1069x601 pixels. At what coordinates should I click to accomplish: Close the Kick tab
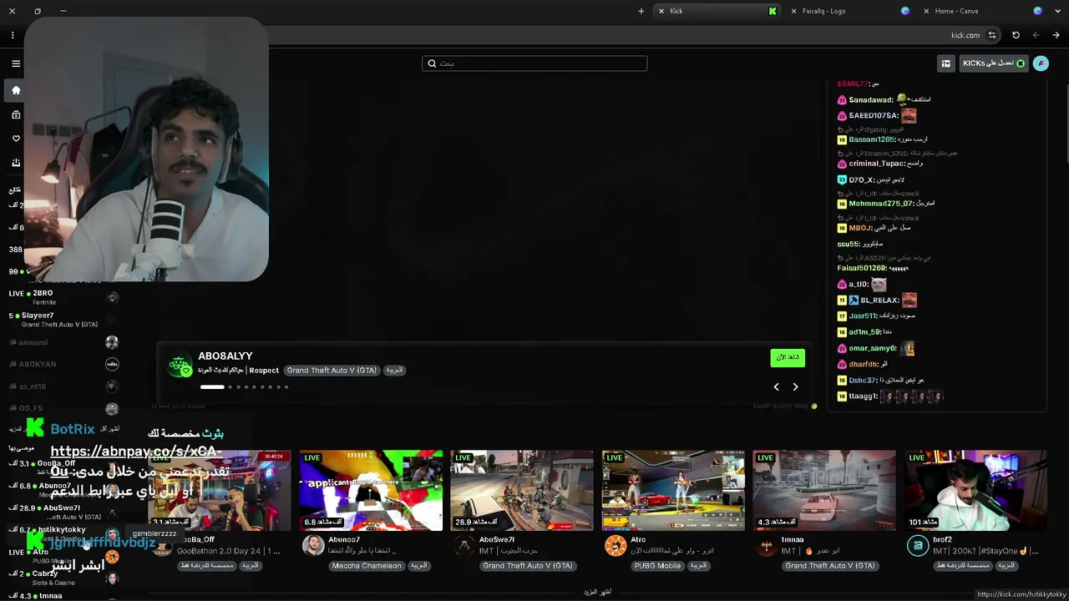pyautogui.click(x=661, y=11)
